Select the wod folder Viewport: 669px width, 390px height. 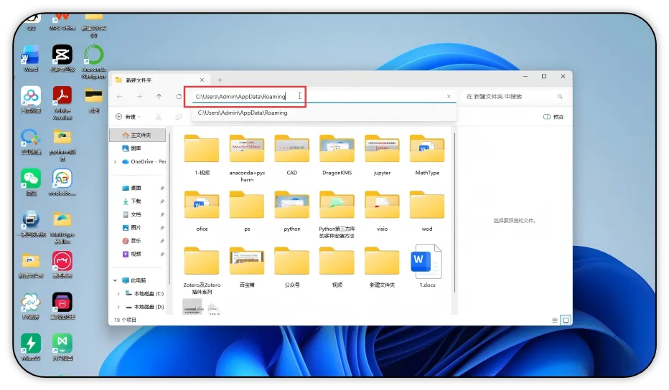click(427, 211)
